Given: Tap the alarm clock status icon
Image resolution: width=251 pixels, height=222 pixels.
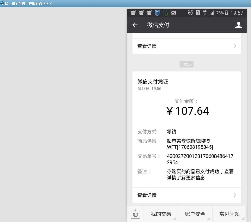Looking at the screenshot, I should point(190,12).
